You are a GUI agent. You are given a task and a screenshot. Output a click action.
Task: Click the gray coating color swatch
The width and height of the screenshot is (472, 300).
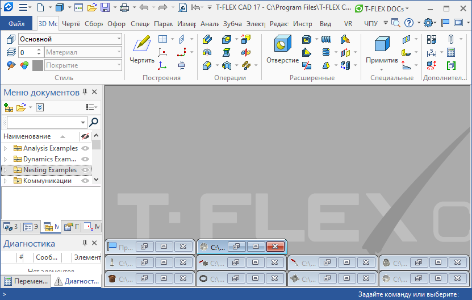tap(37, 65)
